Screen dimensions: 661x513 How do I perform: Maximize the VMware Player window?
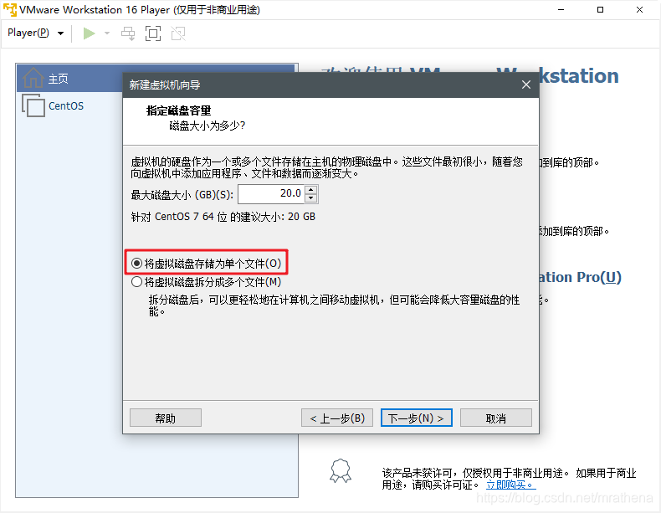click(x=600, y=10)
